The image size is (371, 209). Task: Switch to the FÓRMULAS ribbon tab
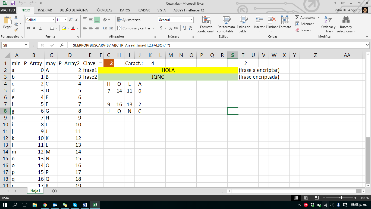(104, 10)
